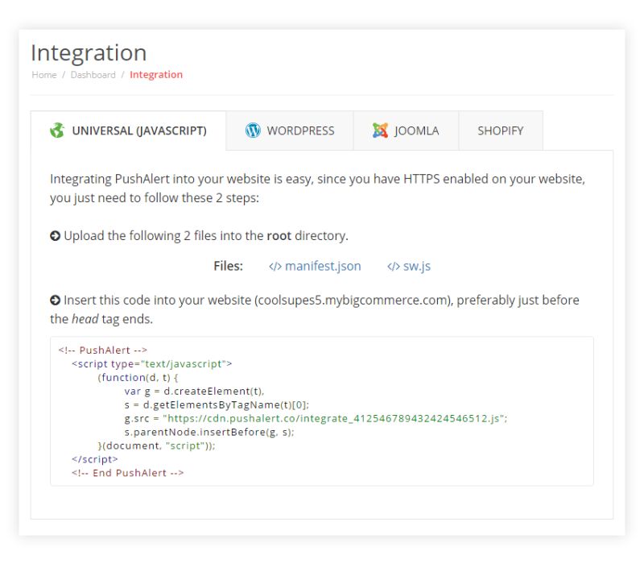Click the WordPress logo icon
644x568 pixels.
coord(253,131)
